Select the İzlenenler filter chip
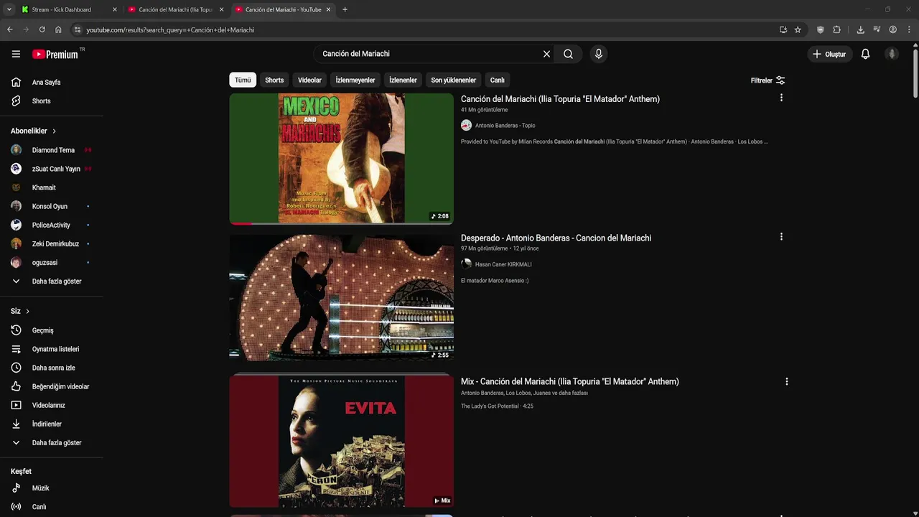Screen dimensions: 919x517 pos(403,80)
